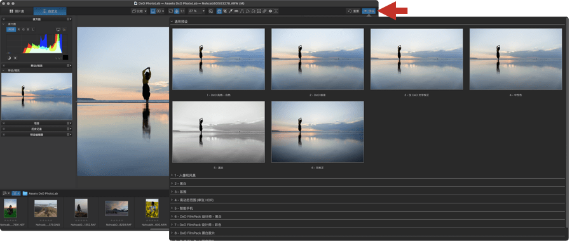Open the filmstrip sort dropdown
Viewport: 572px width, 244px height.
pos(6,193)
